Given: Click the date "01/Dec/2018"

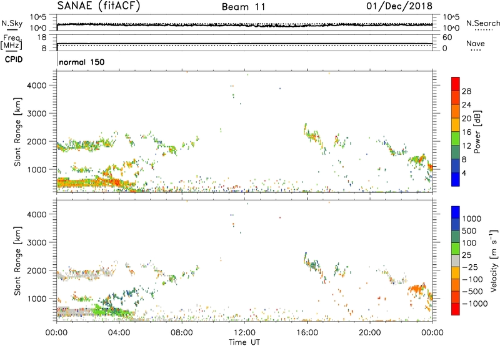Looking at the screenshot, I should point(399,6).
